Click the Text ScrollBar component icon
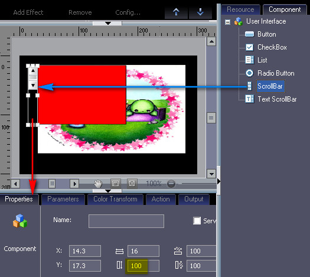Image resolution: width=310 pixels, height=277 pixels. [x=250, y=99]
